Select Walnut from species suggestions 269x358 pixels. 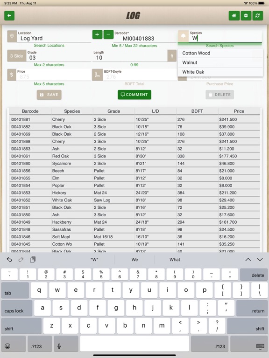click(220, 62)
